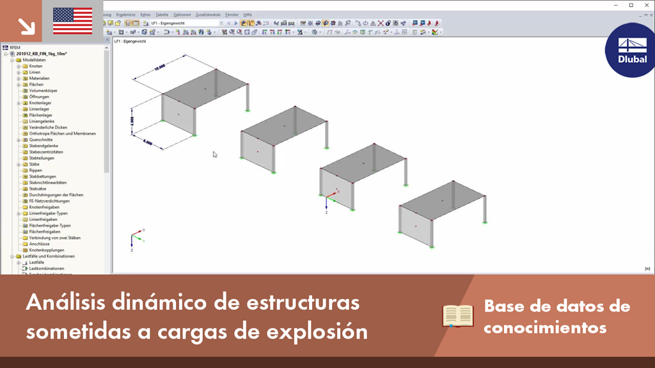Select Orthotrope Flächen und Membranen in tree

(62, 134)
